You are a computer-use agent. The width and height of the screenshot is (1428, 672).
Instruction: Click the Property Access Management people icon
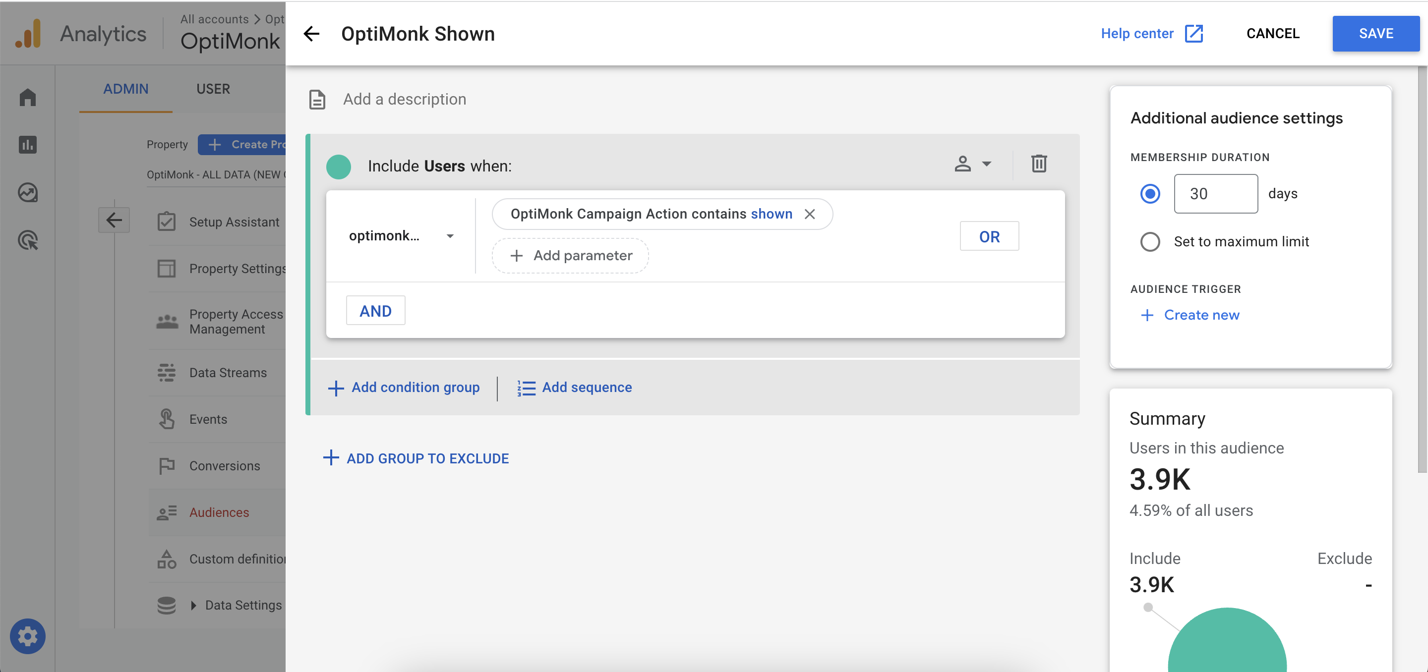167,321
